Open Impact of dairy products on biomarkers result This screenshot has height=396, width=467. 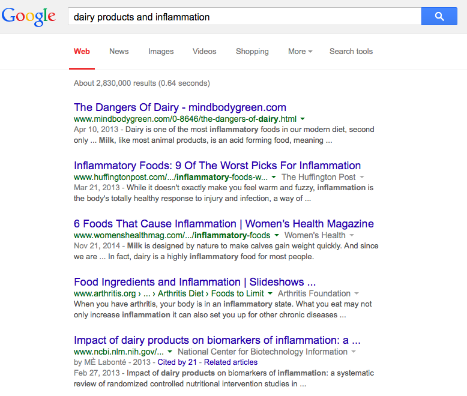[x=217, y=340]
